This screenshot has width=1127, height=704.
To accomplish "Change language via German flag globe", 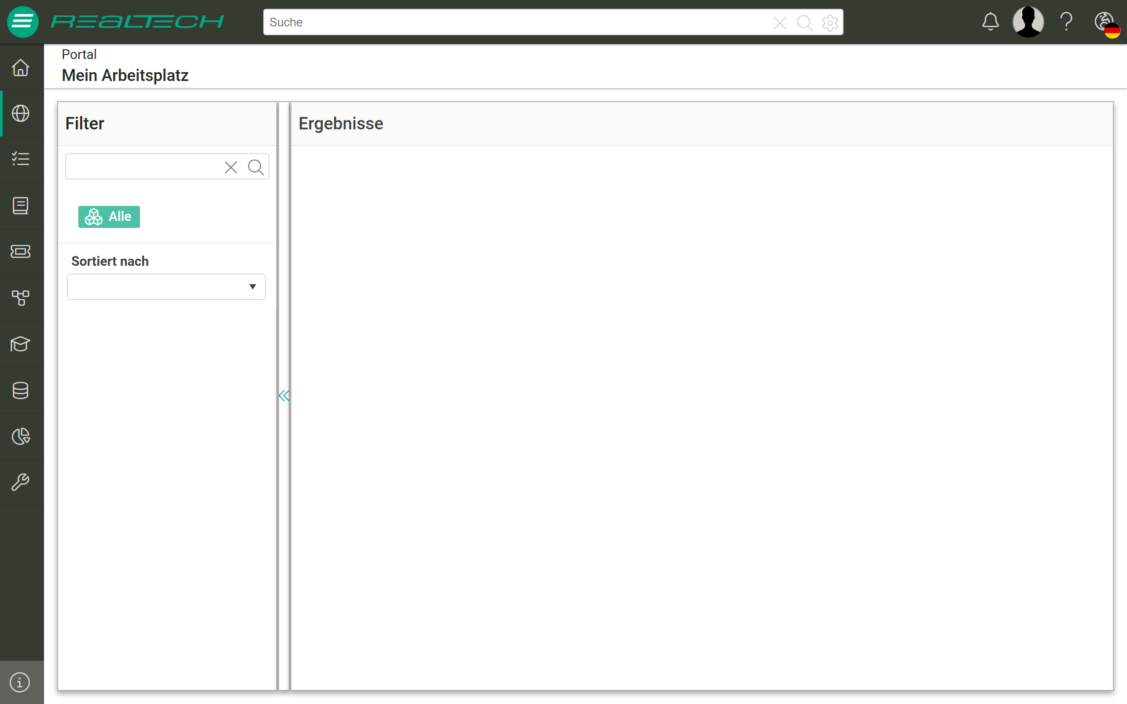I will pos(1108,24).
